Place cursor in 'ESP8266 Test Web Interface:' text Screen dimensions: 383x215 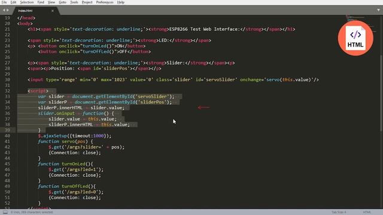pos(205,29)
